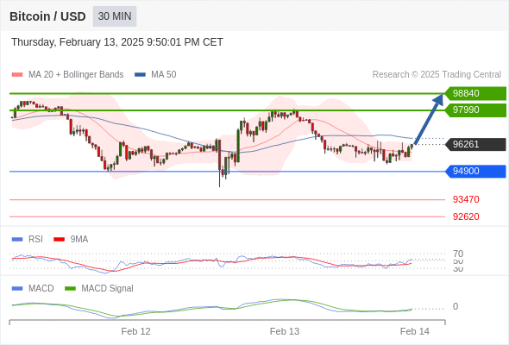Toggle the 9MA red legend marker

click(x=59, y=240)
